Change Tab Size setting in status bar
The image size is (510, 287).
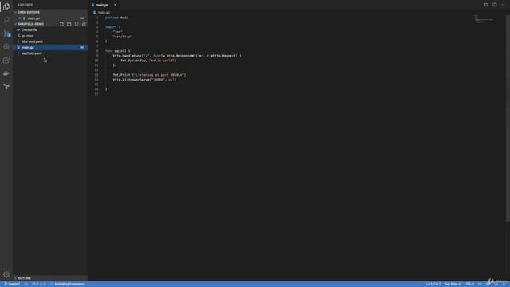pos(453,284)
